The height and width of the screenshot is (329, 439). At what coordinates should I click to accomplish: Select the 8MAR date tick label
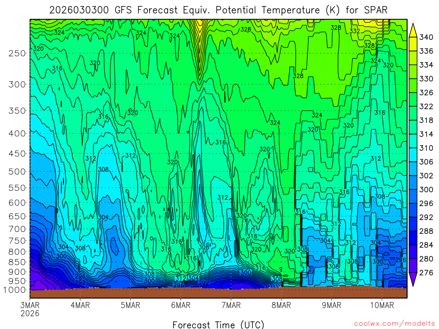281,305
